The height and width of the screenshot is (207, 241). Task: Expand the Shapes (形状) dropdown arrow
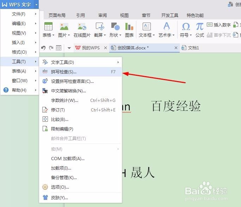point(121,35)
